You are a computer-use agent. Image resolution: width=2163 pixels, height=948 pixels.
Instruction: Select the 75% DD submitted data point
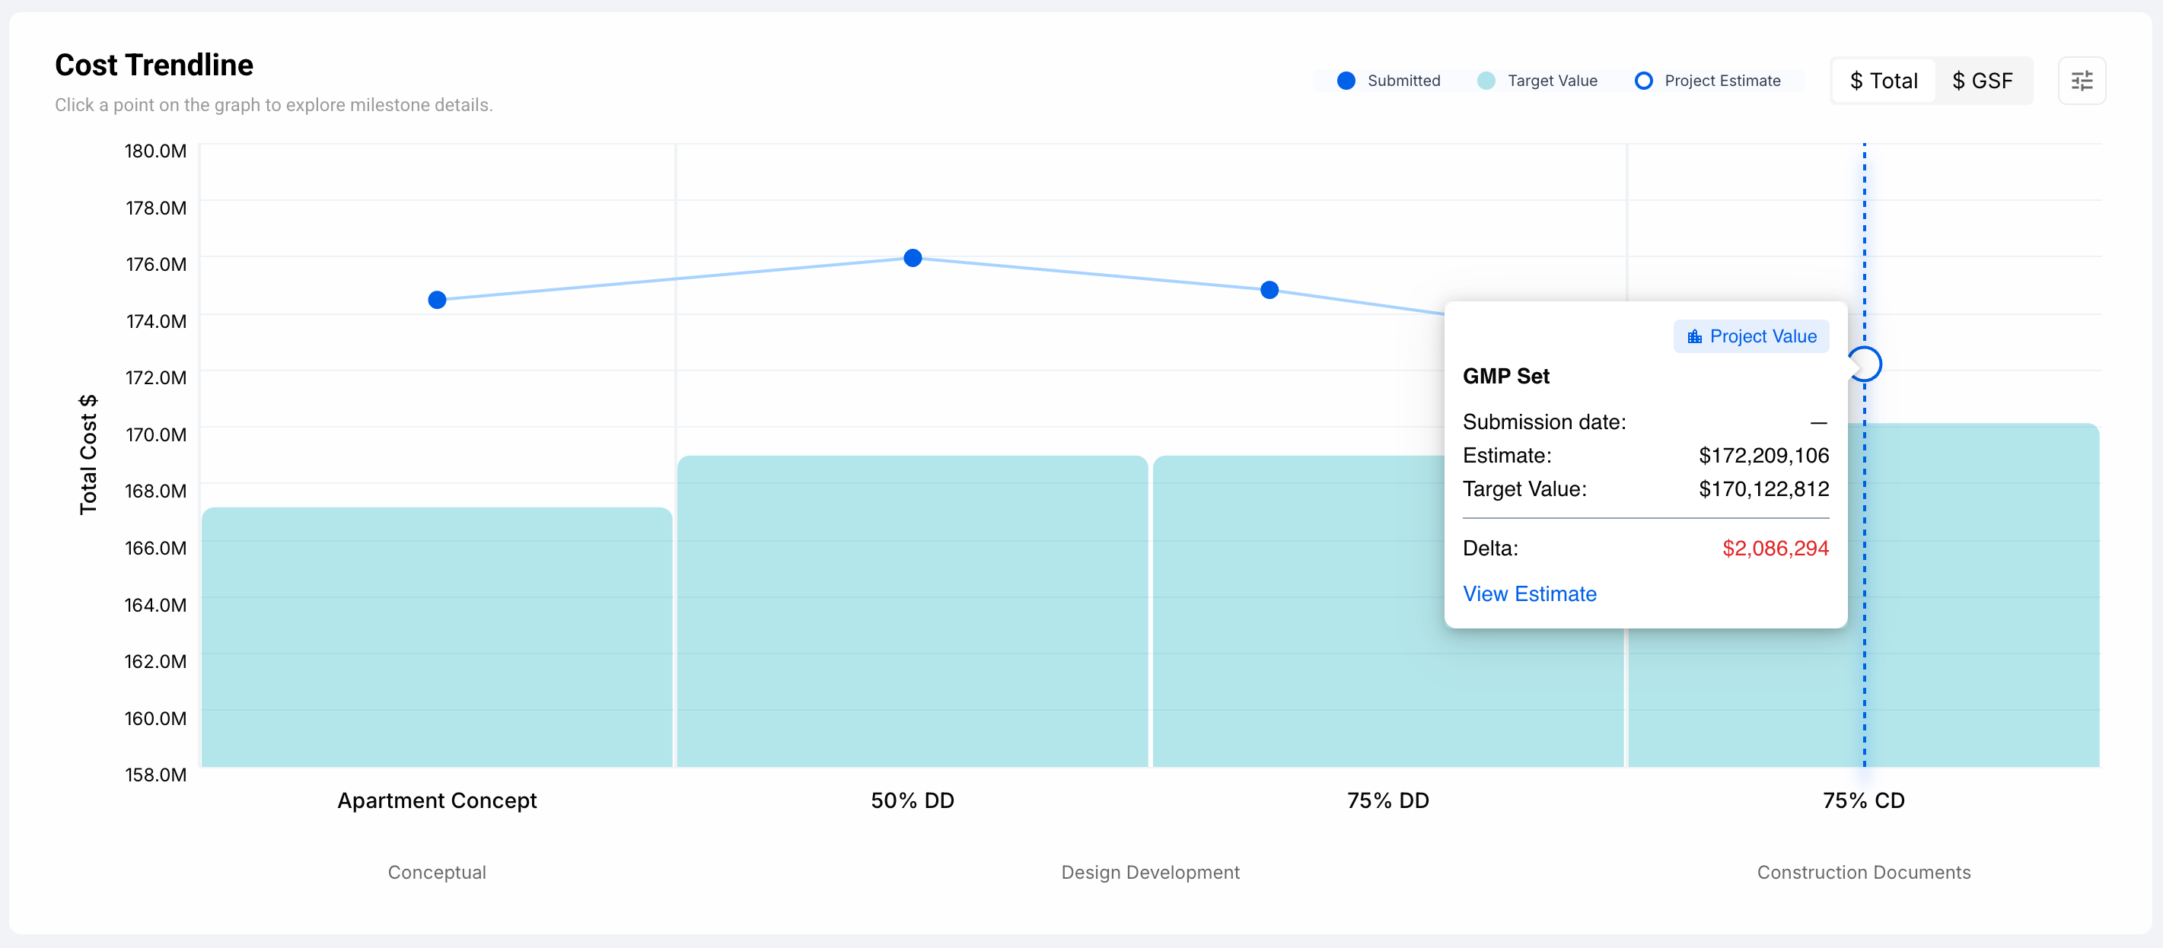[1269, 290]
